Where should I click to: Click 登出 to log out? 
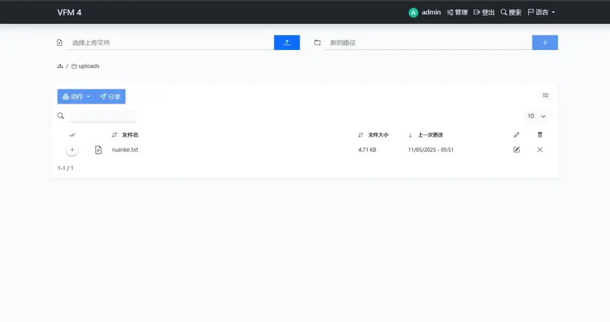click(x=484, y=12)
